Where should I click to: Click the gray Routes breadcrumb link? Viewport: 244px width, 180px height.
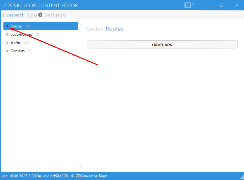click(94, 29)
